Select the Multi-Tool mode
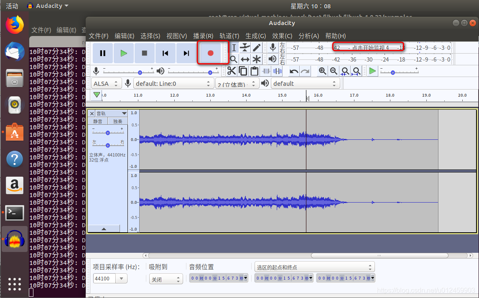This screenshot has width=479, height=298. pos(256,59)
